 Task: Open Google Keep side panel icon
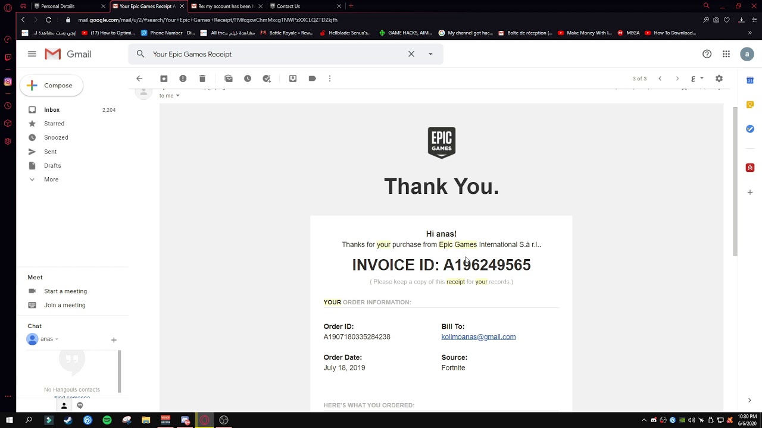pyautogui.click(x=750, y=105)
